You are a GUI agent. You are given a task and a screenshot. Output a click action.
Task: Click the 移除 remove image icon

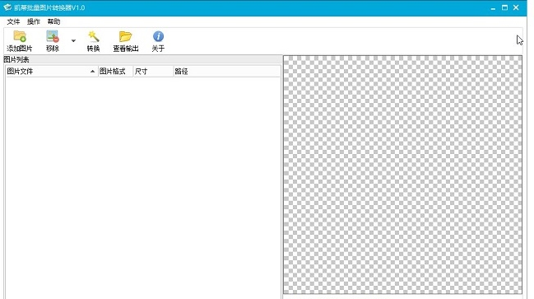53,36
